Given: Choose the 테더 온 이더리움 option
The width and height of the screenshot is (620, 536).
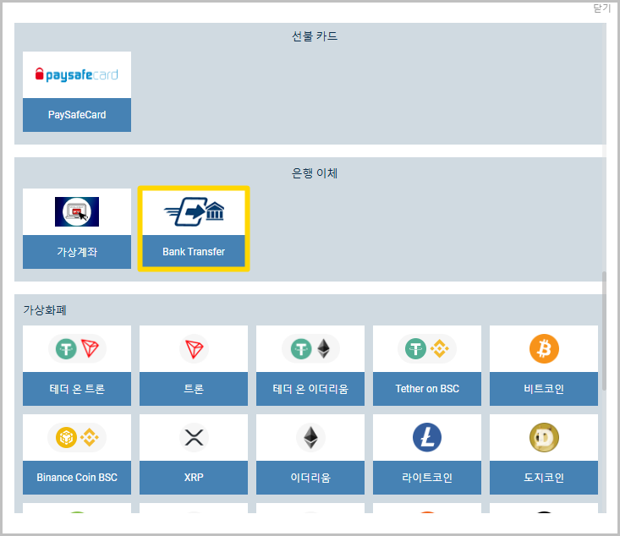Looking at the screenshot, I should (x=310, y=389).
